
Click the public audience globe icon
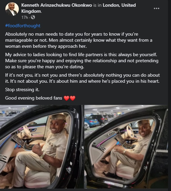33,17
